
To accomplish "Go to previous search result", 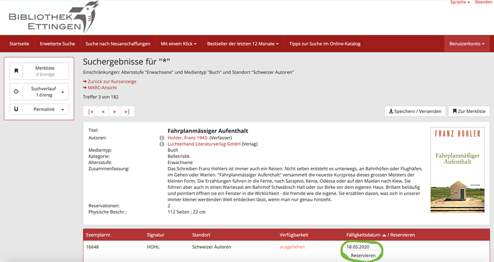I will click(x=103, y=112).
